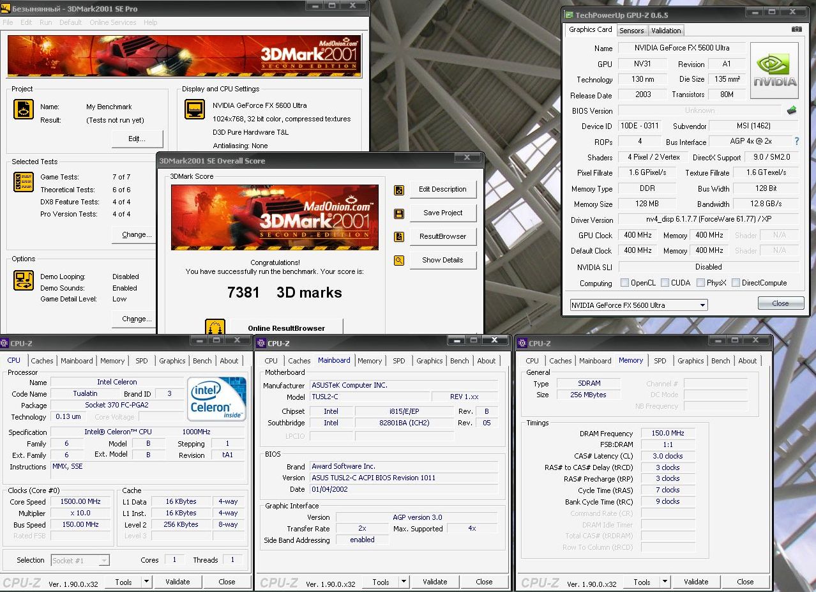The image size is (816, 592).
Task: Open Caches tab in CPU window
Action: (x=42, y=361)
